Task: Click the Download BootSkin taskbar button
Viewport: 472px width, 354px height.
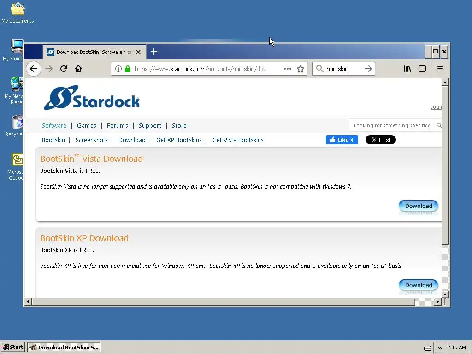Action: [64, 348]
